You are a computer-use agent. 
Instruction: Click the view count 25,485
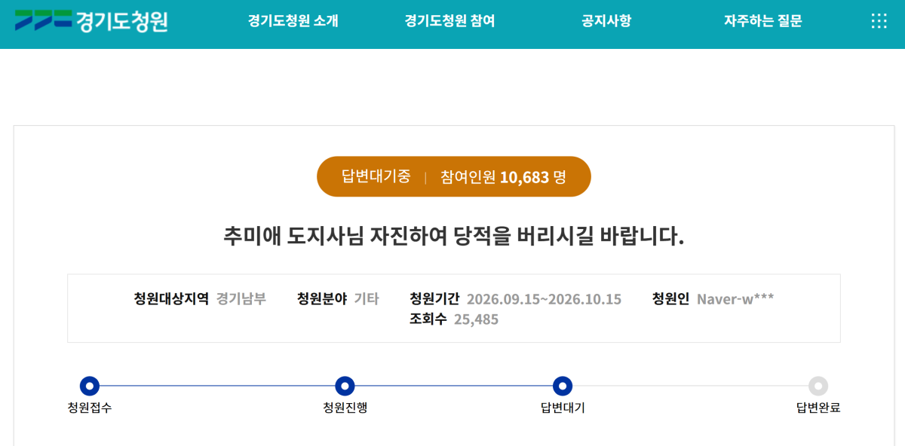coord(476,319)
